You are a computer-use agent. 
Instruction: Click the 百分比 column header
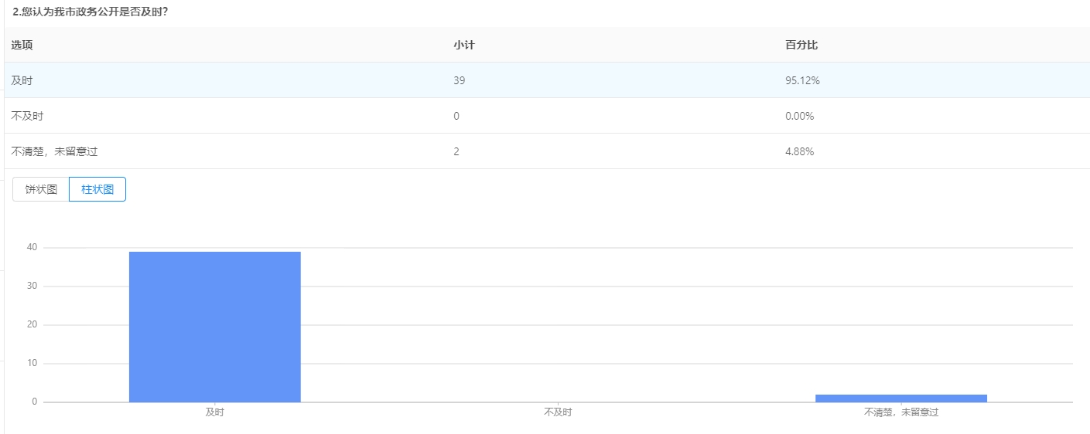click(x=801, y=45)
